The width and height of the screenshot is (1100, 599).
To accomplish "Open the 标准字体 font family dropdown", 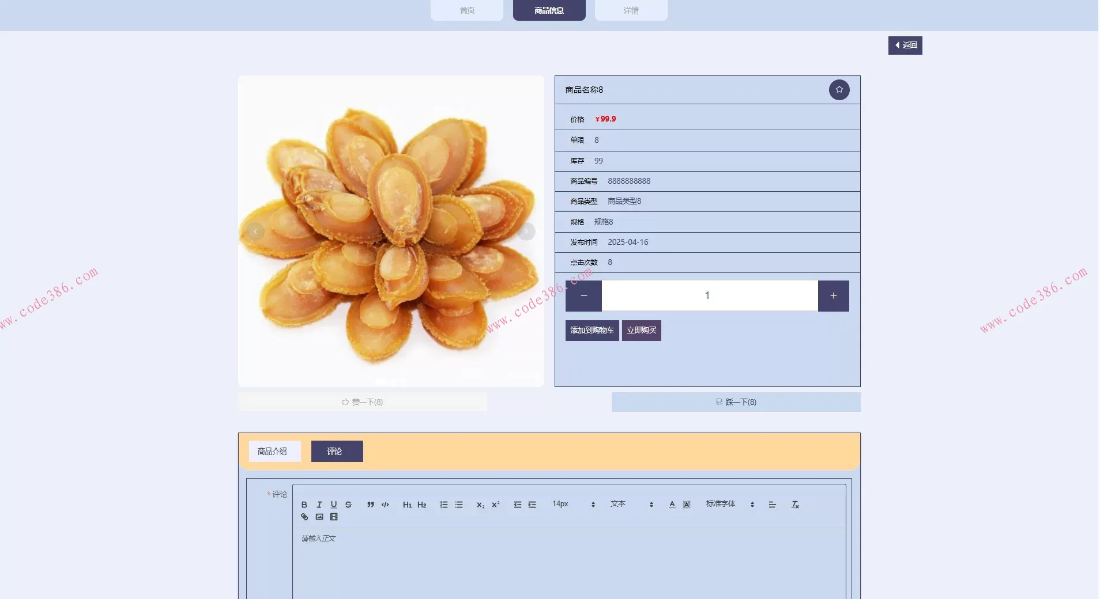I will point(730,504).
